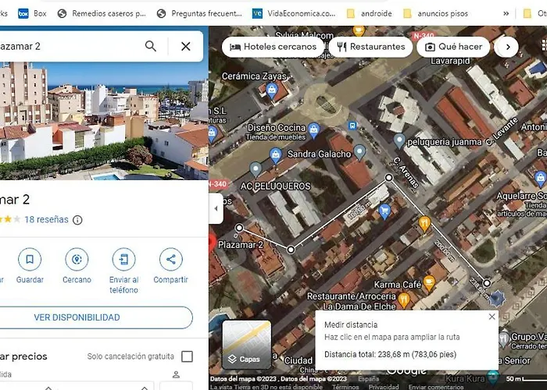Click VER DISPONIBILIDAD button
This screenshot has height=390, width=547.
(x=77, y=317)
